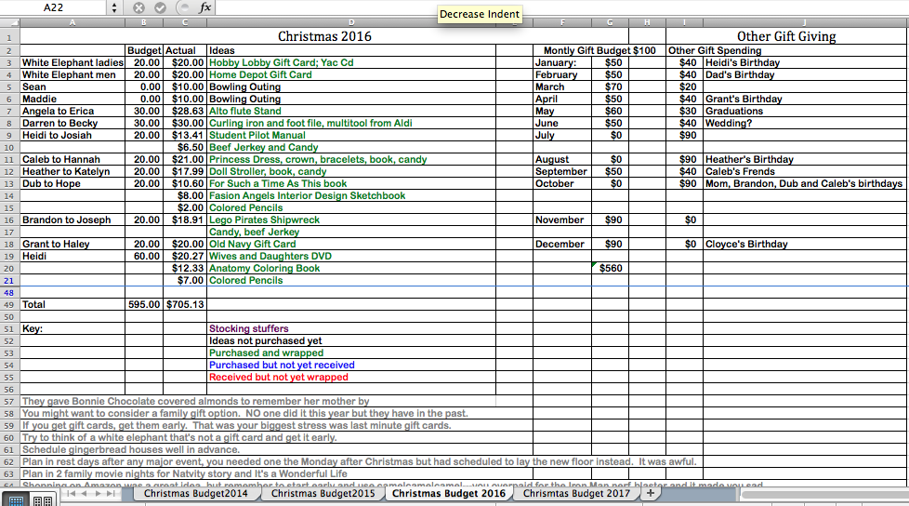The image size is (909, 506).
Task: Select the $705.13 actual total cell
Action: click(x=185, y=305)
